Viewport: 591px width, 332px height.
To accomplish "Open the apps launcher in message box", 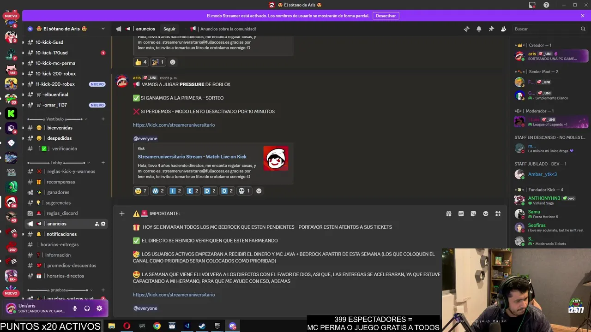I will click(x=498, y=213).
